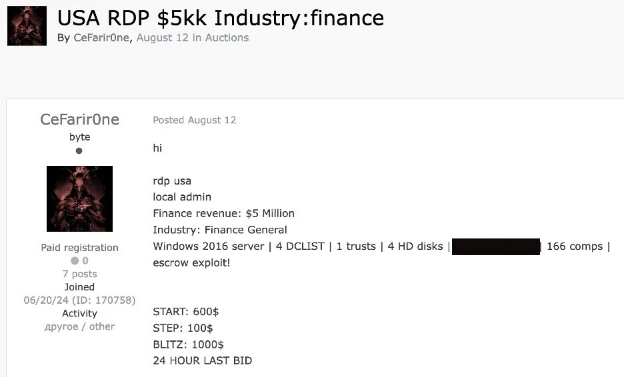
Task: Click the black redacted block in post
Action: click(495, 247)
